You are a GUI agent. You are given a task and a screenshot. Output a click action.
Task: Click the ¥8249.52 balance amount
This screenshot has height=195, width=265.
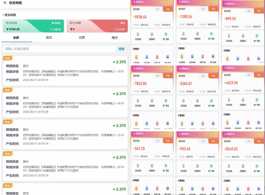pos(231,149)
